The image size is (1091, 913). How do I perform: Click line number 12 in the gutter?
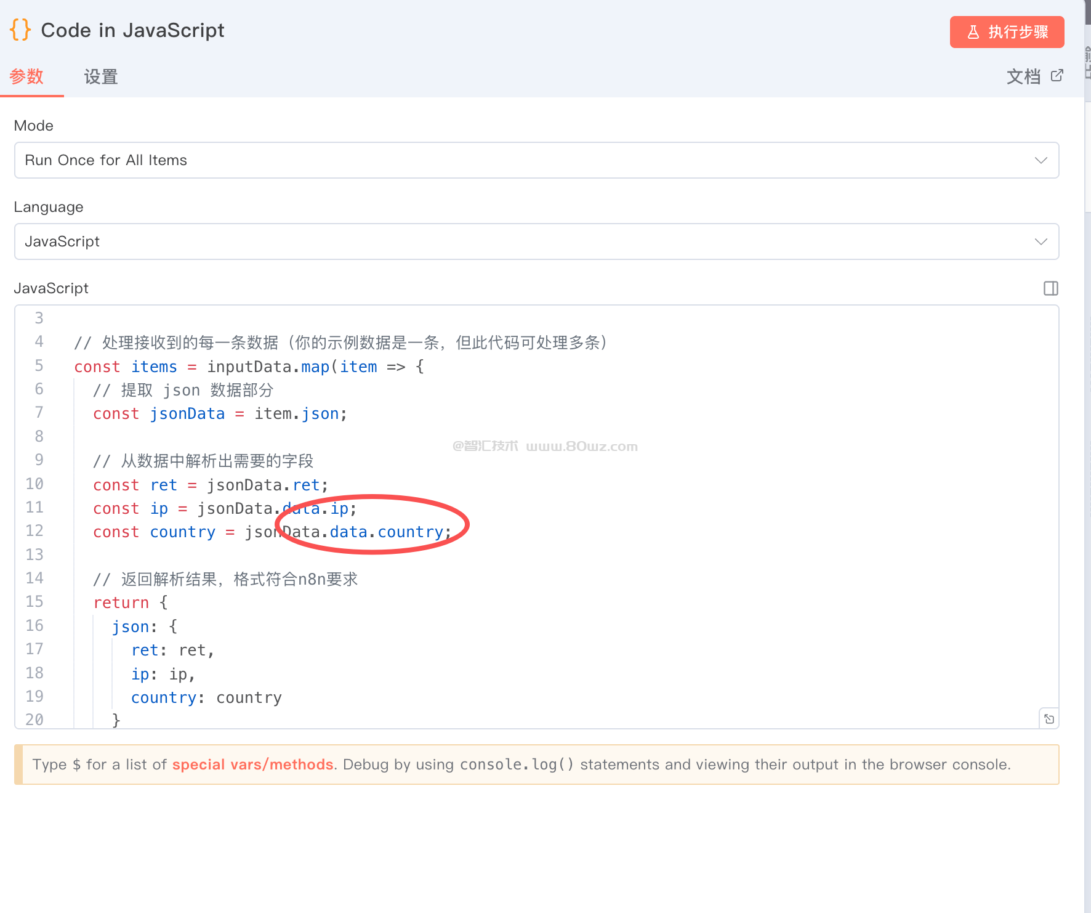(34, 531)
